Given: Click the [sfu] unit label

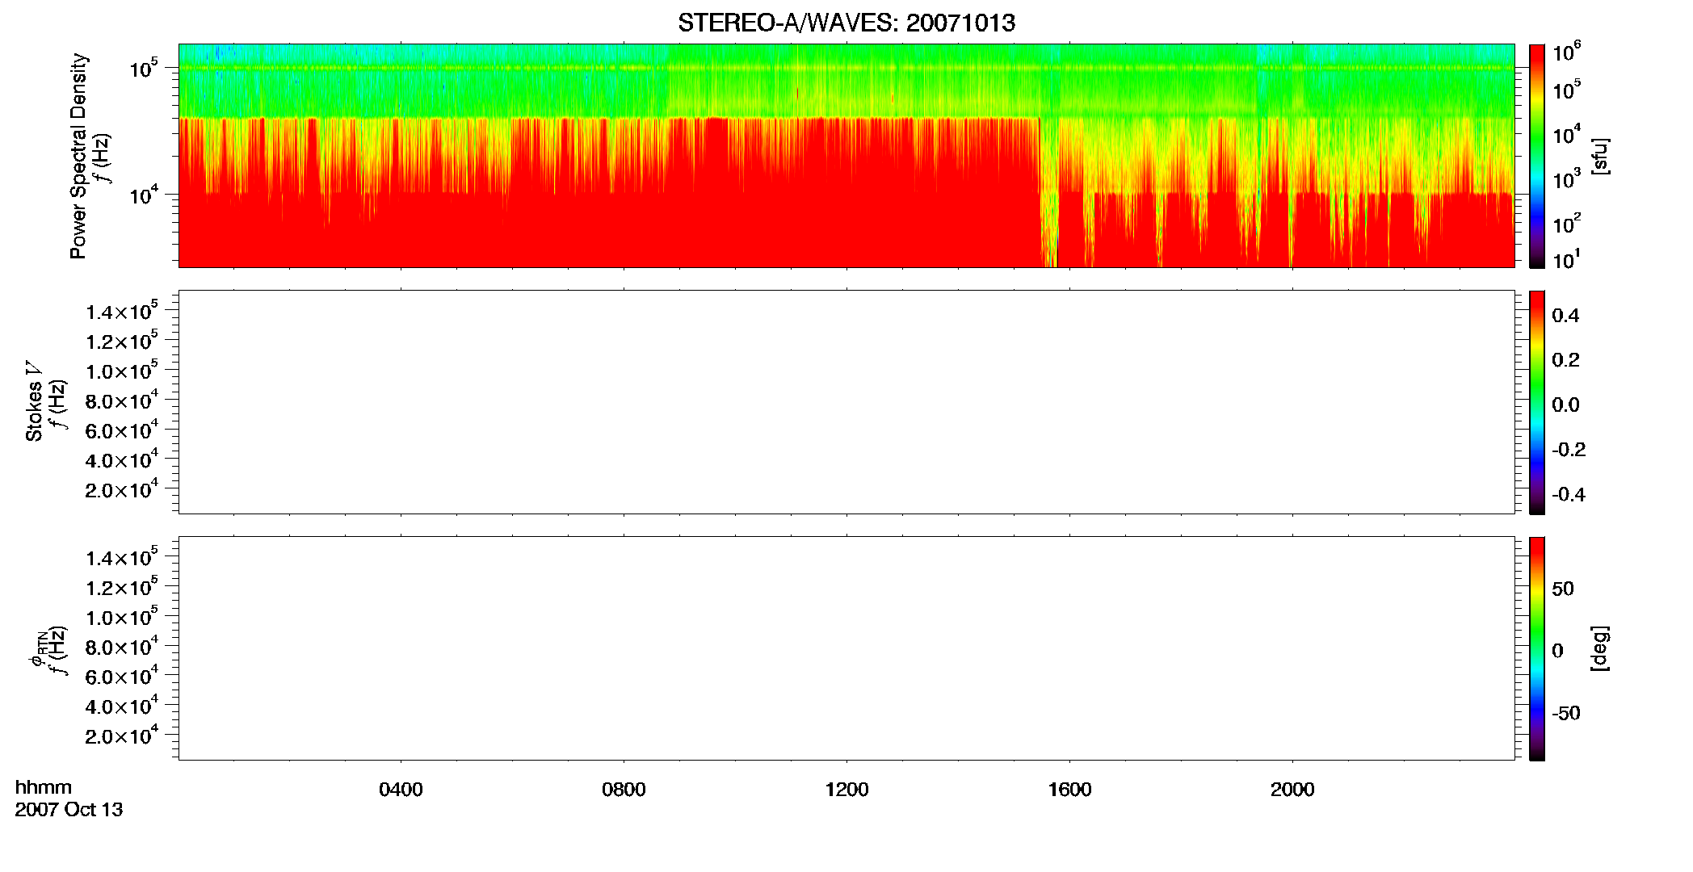Looking at the screenshot, I should click(1599, 156).
